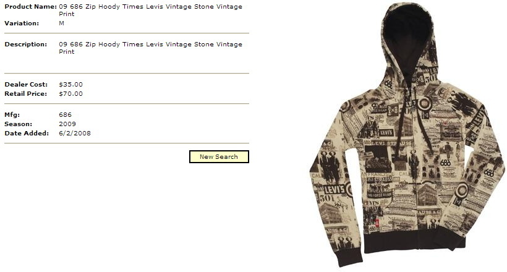This screenshot has width=507, height=272.
Task: Click the Season label
Action: pyautogui.click(x=18, y=124)
